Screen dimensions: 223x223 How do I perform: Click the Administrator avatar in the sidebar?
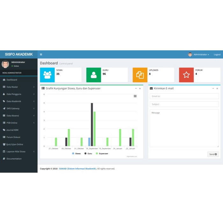tap(5, 64)
